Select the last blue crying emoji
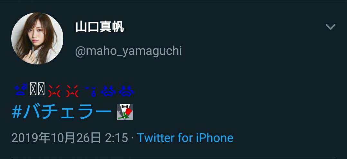The height and width of the screenshot is (159, 347). point(127,91)
